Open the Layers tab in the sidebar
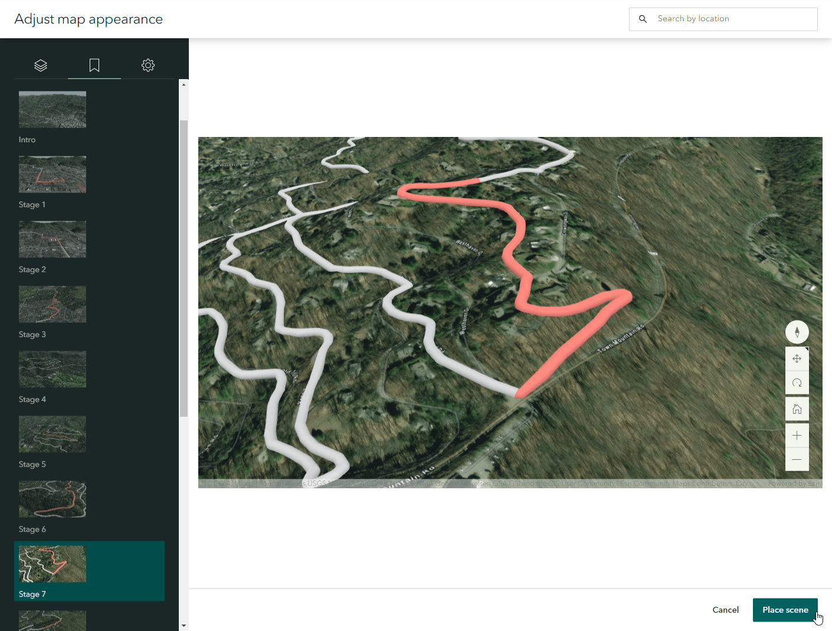The height and width of the screenshot is (631, 832). 41,66
